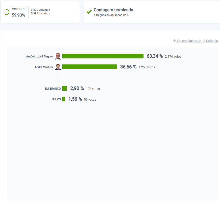Select the 2.174 votos count
The width and height of the screenshot is (220, 202).
(173, 57)
